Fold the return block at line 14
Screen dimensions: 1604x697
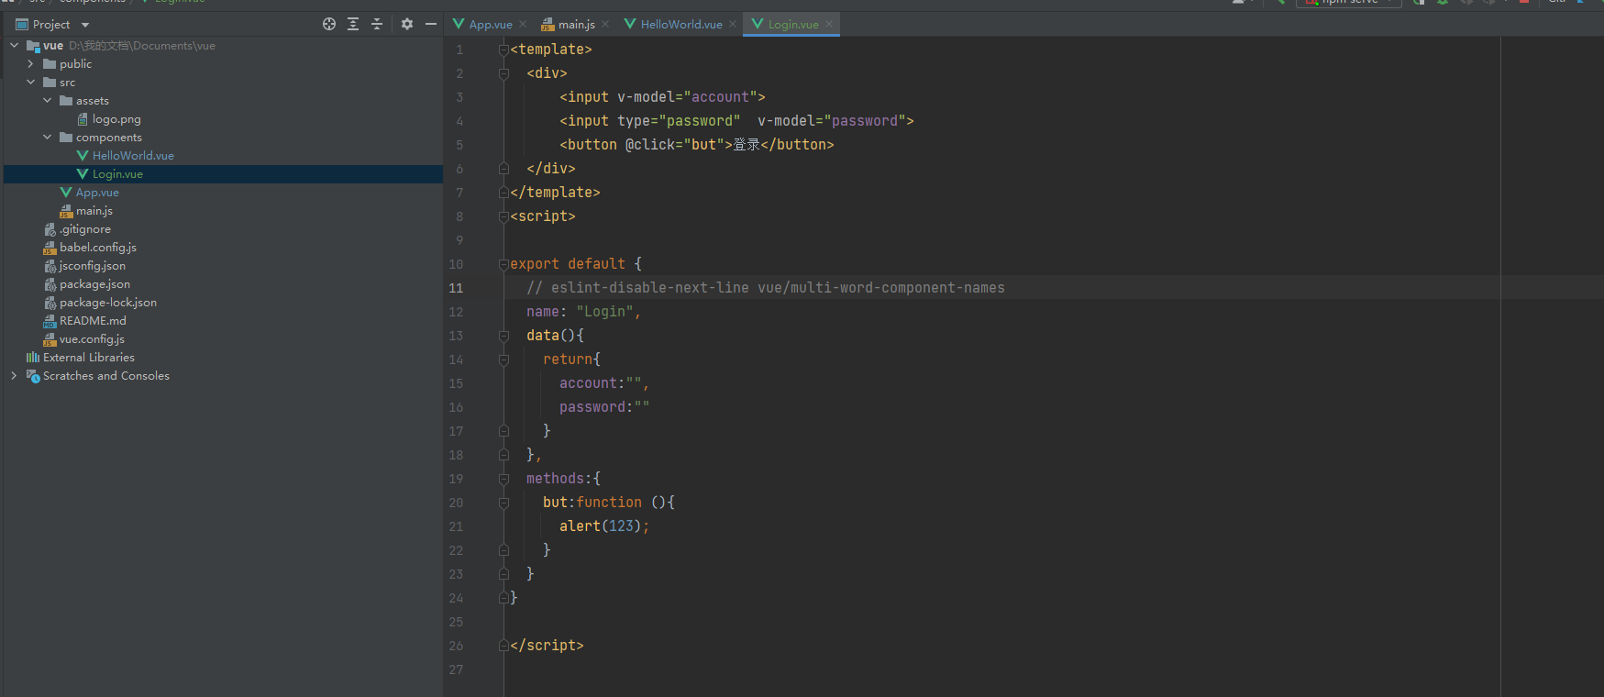click(503, 360)
